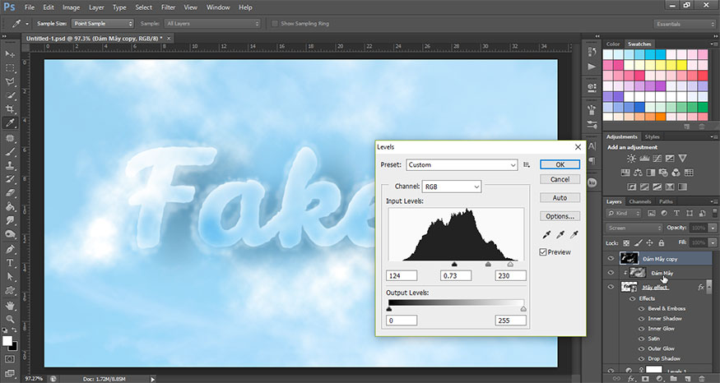Image resolution: width=720 pixels, height=383 pixels.
Task: Select the Rectangular Marquee tool
Action: pyautogui.click(x=10, y=68)
